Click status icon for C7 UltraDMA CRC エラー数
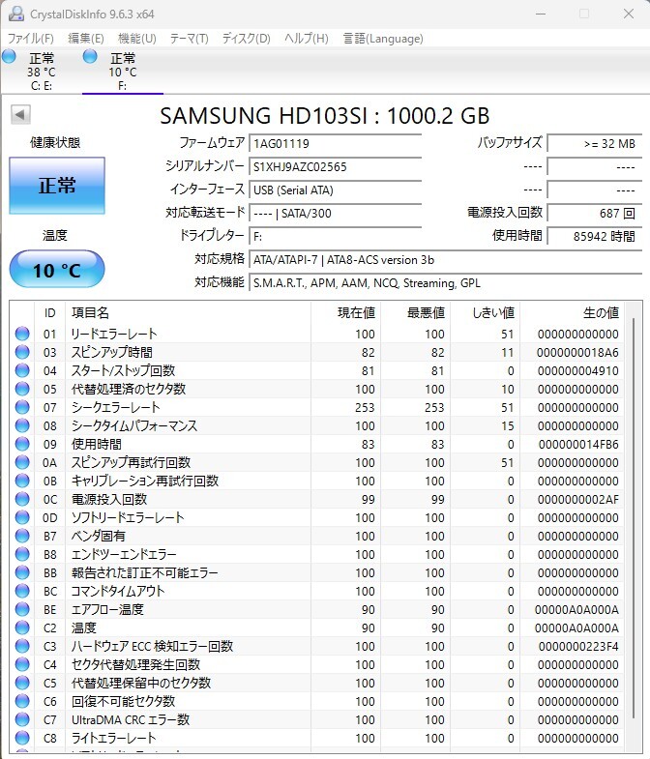Image resolution: width=650 pixels, height=759 pixels. click(x=22, y=719)
